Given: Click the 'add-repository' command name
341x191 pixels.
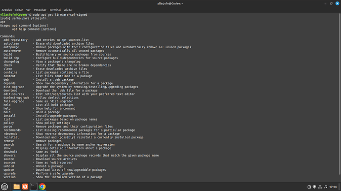Looking at the screenshot, I should coord(15,40).
